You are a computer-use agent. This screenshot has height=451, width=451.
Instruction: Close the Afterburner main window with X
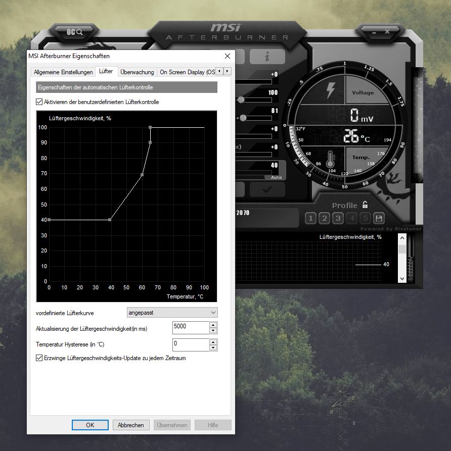[387, 32]
